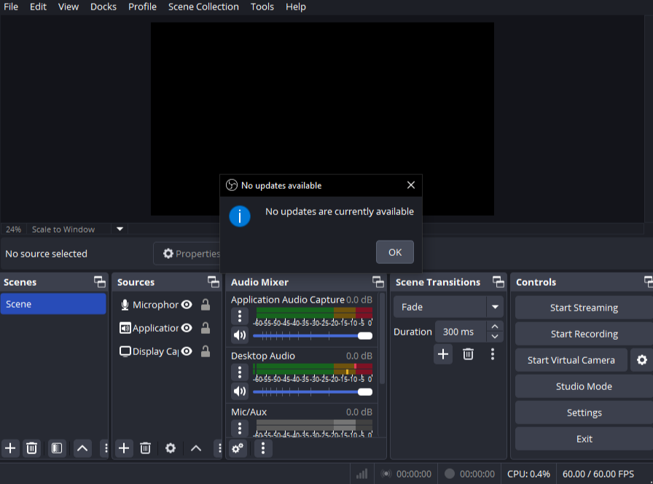The image size is (653, 484).
Task: Mute Application Audio Capture speaker icon
Action: pyautogui.click(x=239, y=335)
